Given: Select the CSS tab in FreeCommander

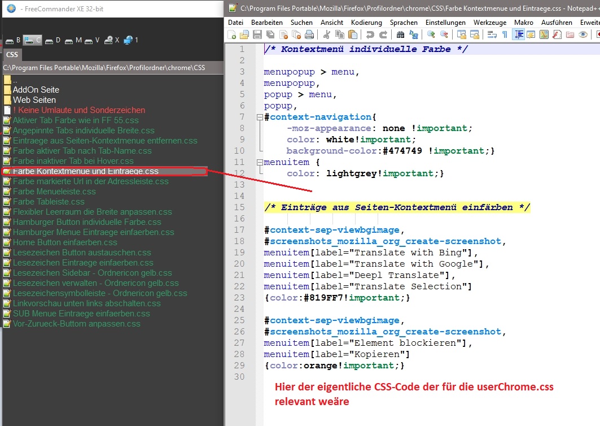Looking at the screenshot, I should [12, 55].
